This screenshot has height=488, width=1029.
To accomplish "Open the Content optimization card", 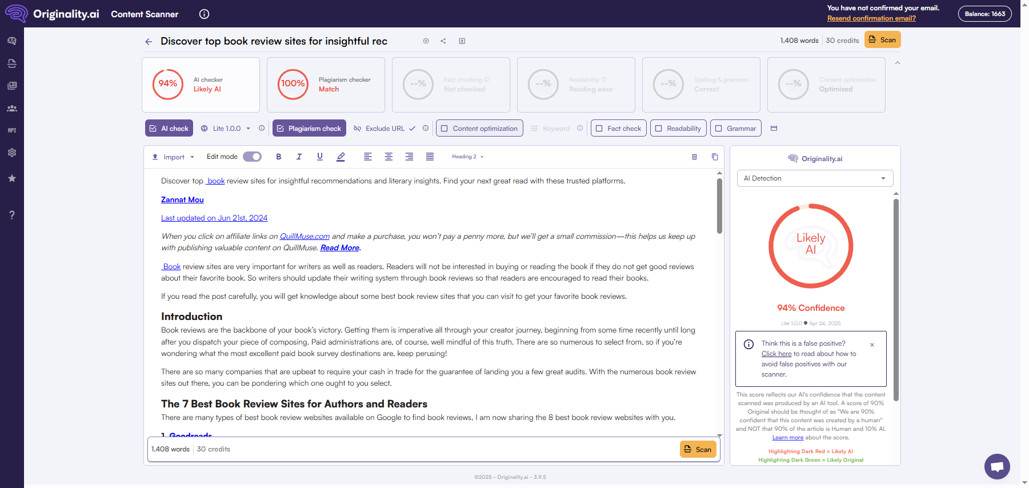I will tap(826, 85).
